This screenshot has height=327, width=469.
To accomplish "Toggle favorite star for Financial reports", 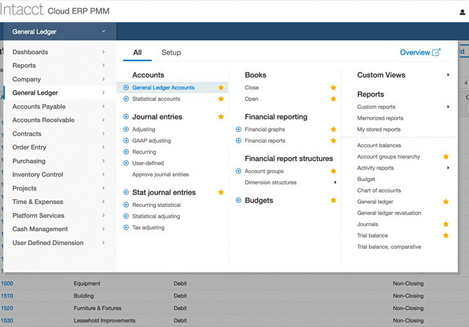I will 333,140.
